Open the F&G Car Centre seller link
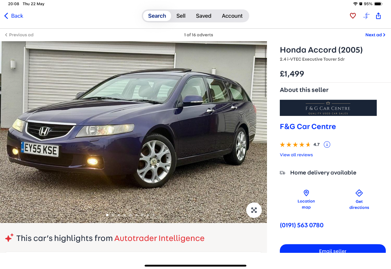The height and width of the screenshot is (269, 391). click(x=308, y=127)
